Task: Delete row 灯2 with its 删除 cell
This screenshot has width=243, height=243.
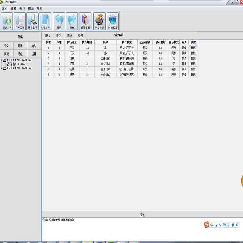Action: coord(193,53)
